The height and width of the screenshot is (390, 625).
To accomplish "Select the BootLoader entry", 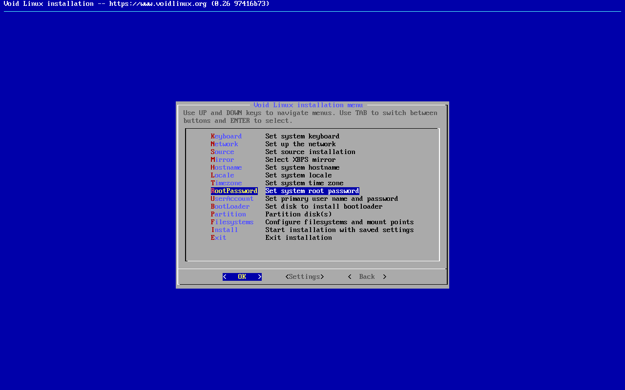I will [230, 207].
